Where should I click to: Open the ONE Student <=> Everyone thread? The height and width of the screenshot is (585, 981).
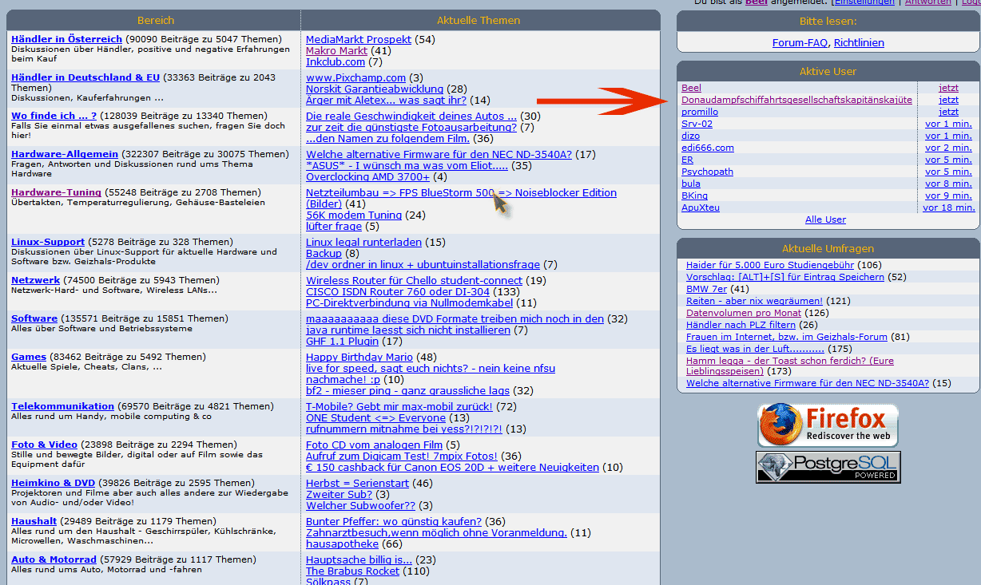coord(375,417)
